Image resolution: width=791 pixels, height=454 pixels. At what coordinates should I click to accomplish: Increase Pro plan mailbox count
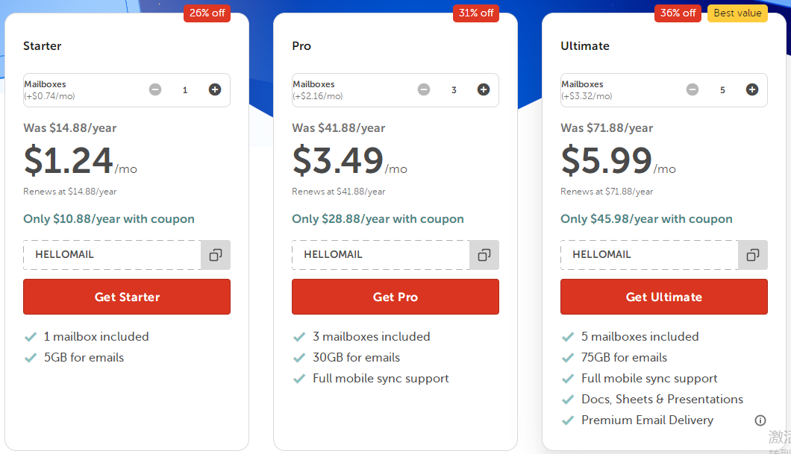tap(484, 89)
